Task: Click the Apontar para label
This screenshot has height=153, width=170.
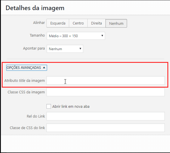Action: 34,48
